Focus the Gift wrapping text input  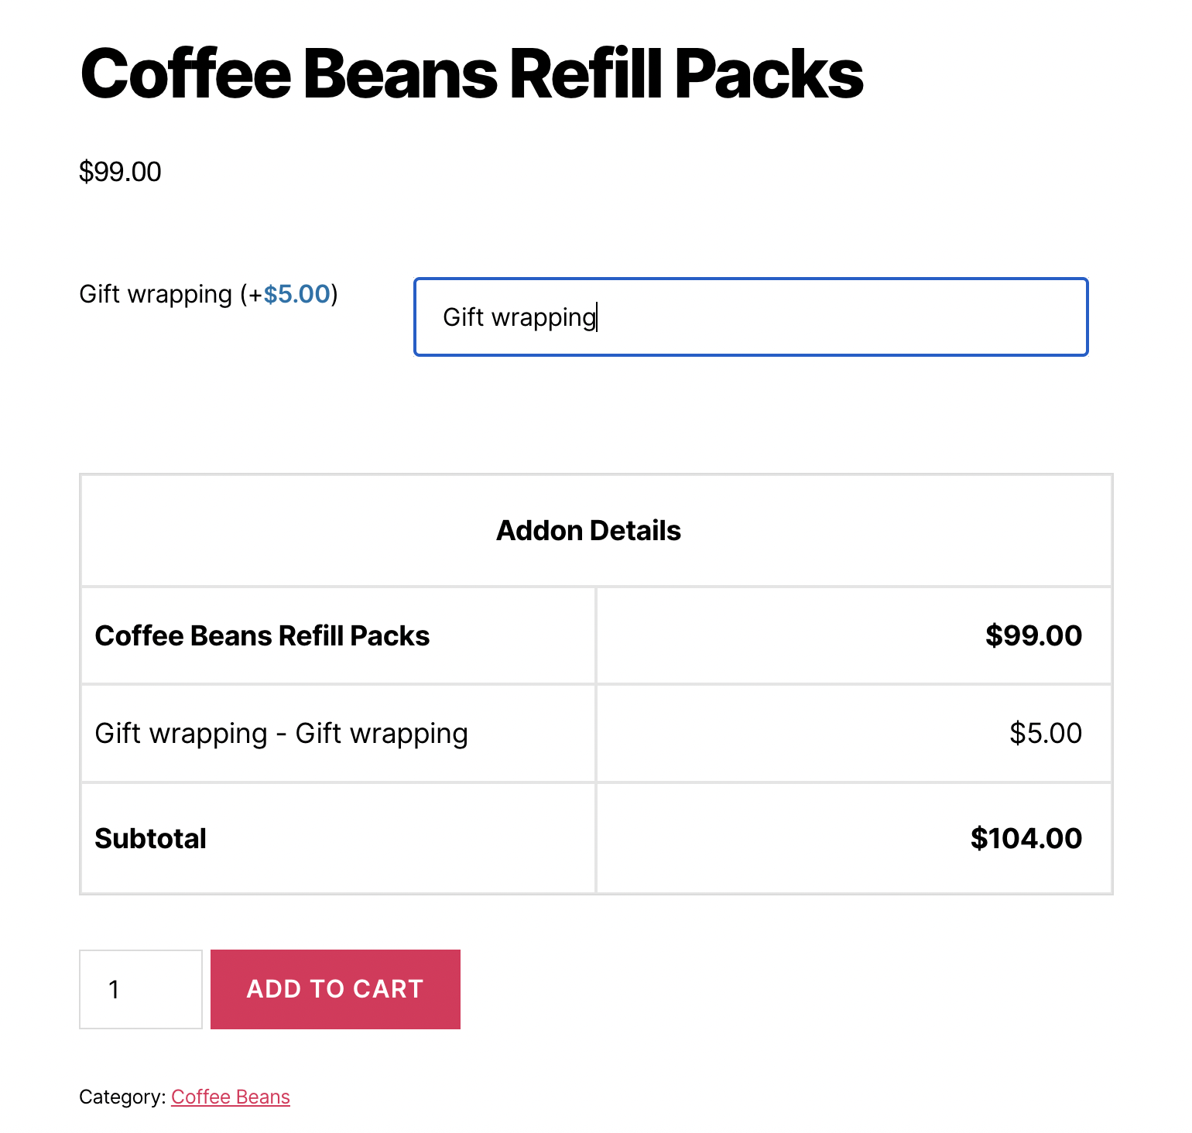pos(751,317)
